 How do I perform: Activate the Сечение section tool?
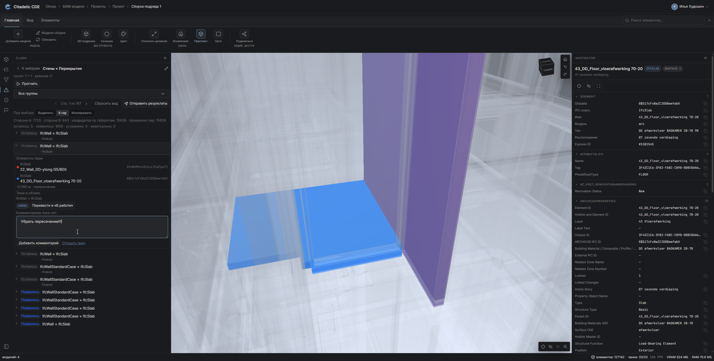107,34
